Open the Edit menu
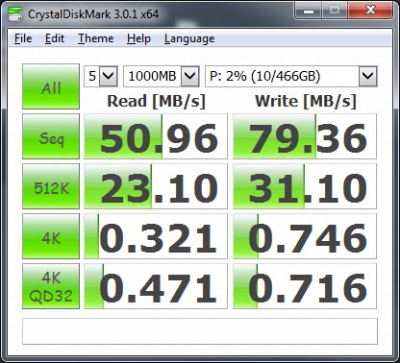Viewport: 400px width, 363px height. 55,38
